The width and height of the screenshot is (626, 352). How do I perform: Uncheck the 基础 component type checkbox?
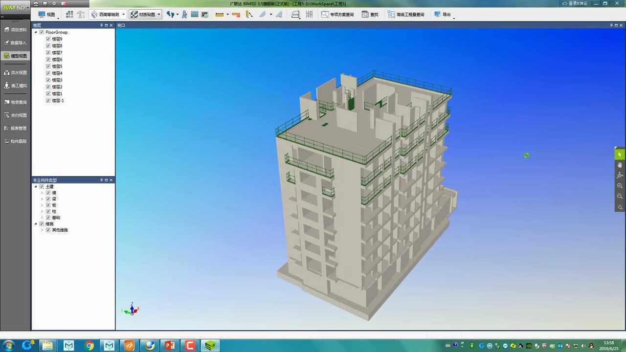tap(47, 218)
